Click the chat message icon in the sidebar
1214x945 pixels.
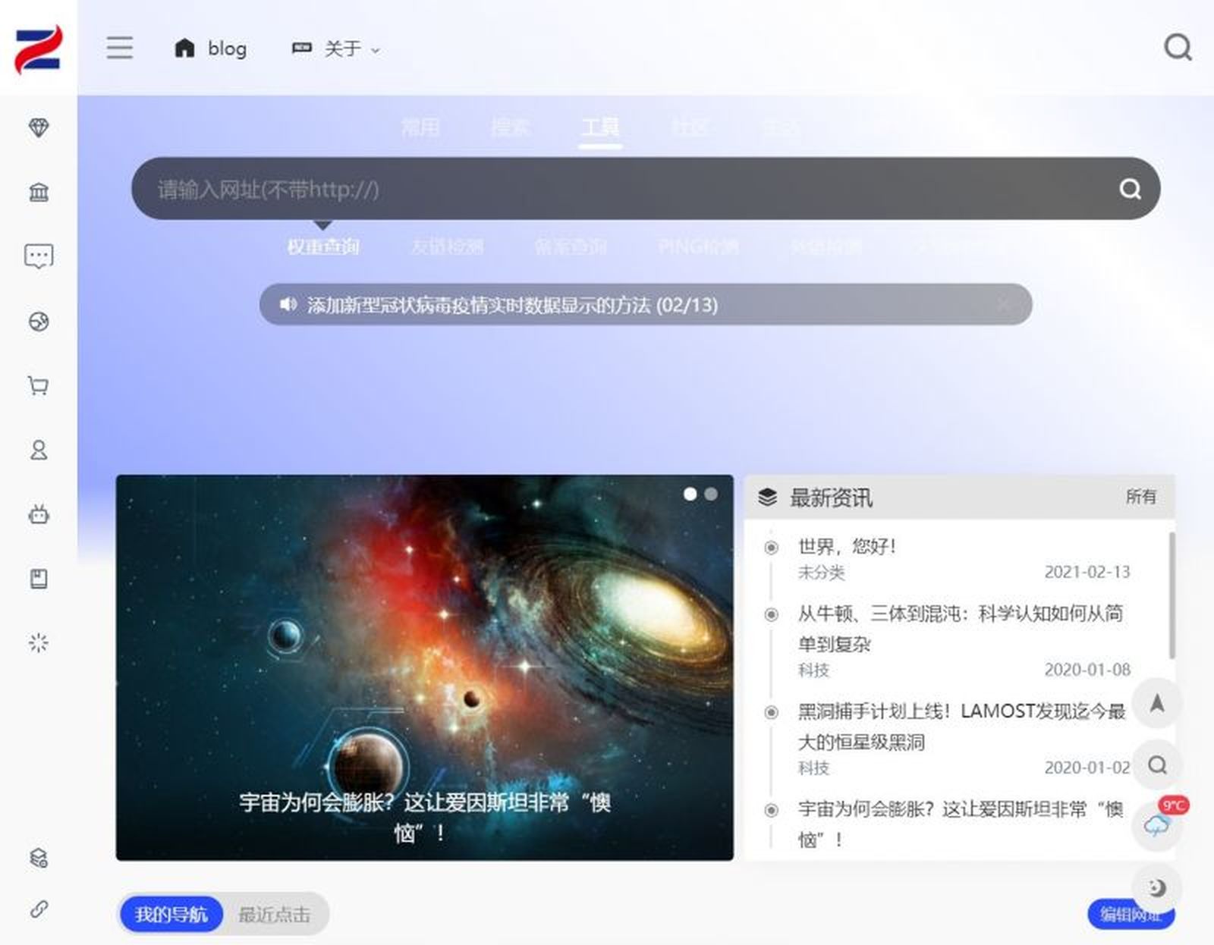[38, 256]
